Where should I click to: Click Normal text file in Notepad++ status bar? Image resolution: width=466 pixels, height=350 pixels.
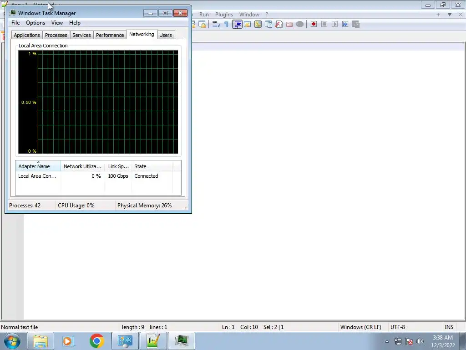[19, 327]
